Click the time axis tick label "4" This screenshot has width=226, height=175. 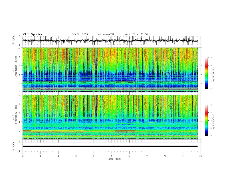click(94, 156)
